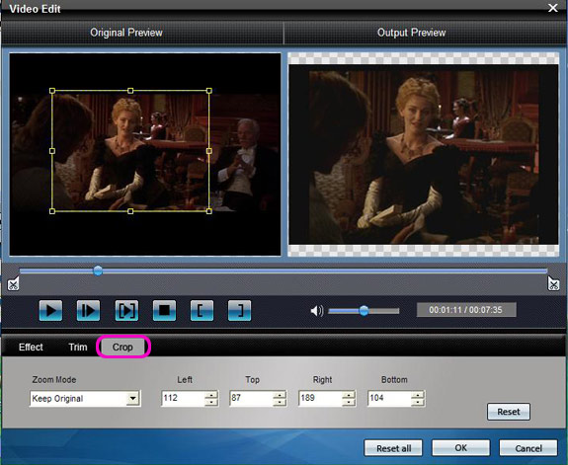Switch to the Effect tab
568x465 pixels.
[31, 347]
